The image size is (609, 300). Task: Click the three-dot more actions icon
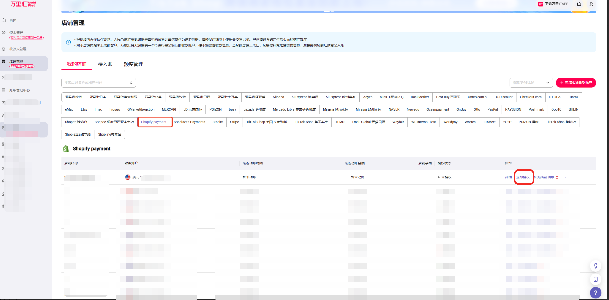pos(564,177)
